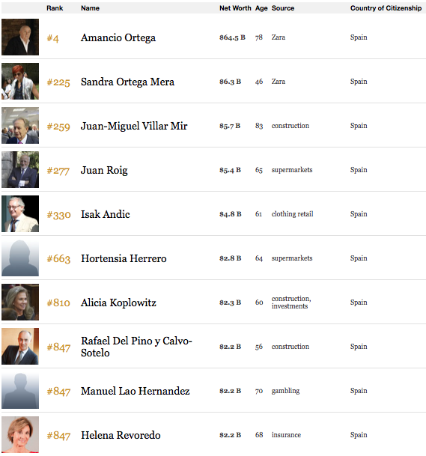Select Hortensia Herrero's placeholder silhouette image

pyautogui.click(x=20, y=258)
